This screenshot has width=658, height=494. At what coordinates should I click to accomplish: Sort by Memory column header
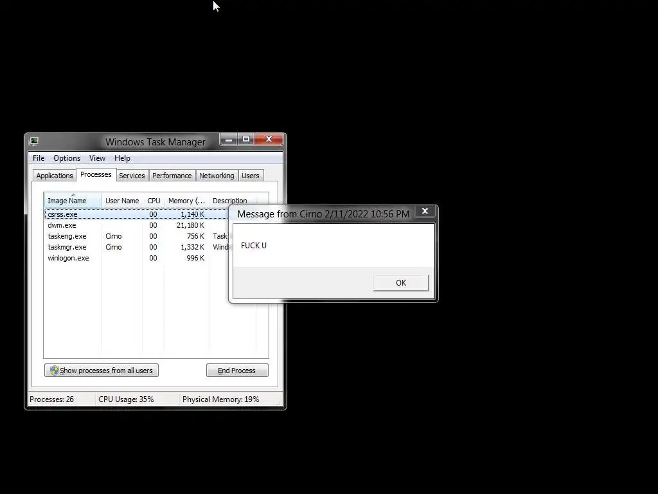pyautogui.click(x=187, y=201)
